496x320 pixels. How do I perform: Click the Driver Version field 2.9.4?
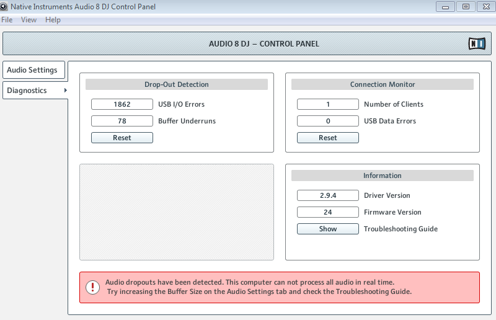coord(328,195)
